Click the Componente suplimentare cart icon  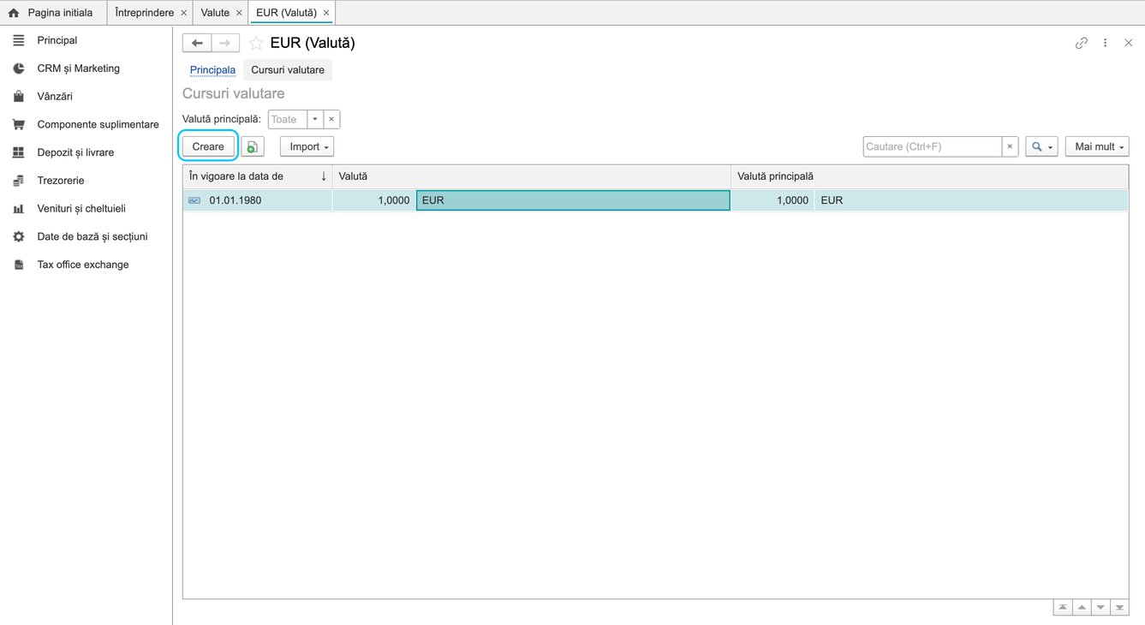point(19,124)
